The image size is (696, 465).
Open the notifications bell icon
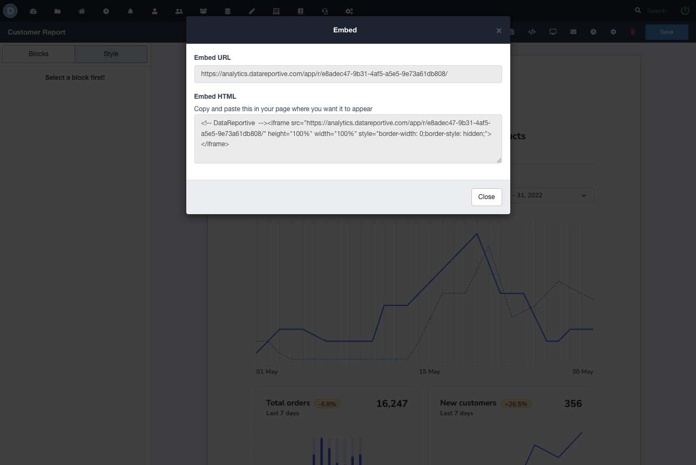click(130, 11)
